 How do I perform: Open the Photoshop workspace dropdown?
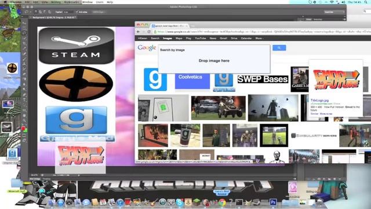coord(334,12)
